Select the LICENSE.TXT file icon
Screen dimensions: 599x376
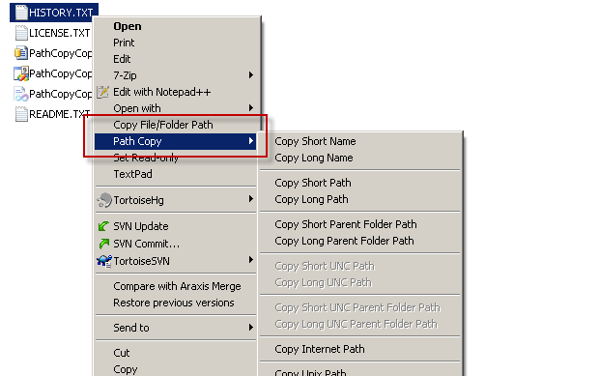pos(21,33)
